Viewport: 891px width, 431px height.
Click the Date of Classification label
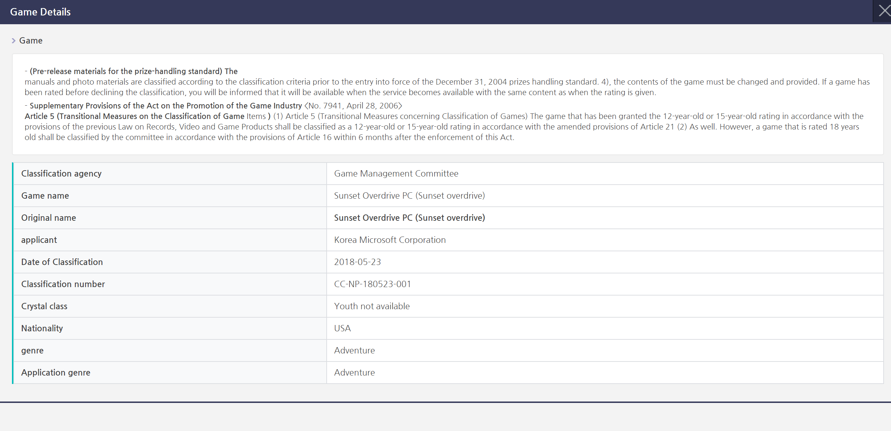coord(62,262)
